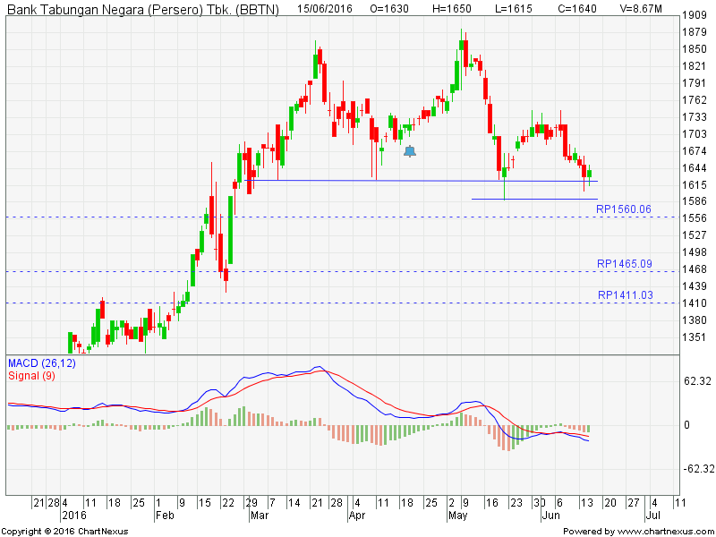The height and width of the screenshot is (537, 716).
Task: Click the Jul month label on time axis
Action: point(653,516)
